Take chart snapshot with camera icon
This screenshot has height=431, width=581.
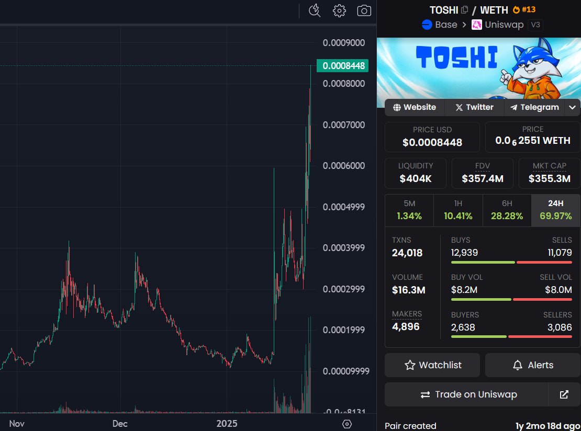364,11
